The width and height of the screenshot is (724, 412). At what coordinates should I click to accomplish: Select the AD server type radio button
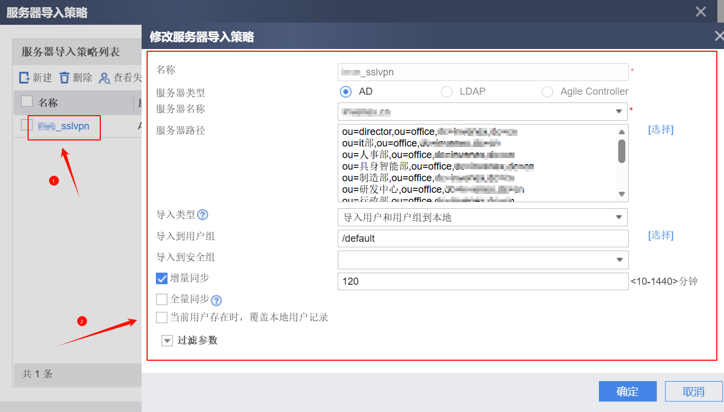(x=346, y=91)
